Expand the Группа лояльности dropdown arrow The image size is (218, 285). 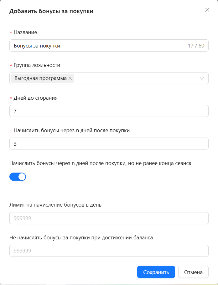pyautogui.click(x=202, y=78)
